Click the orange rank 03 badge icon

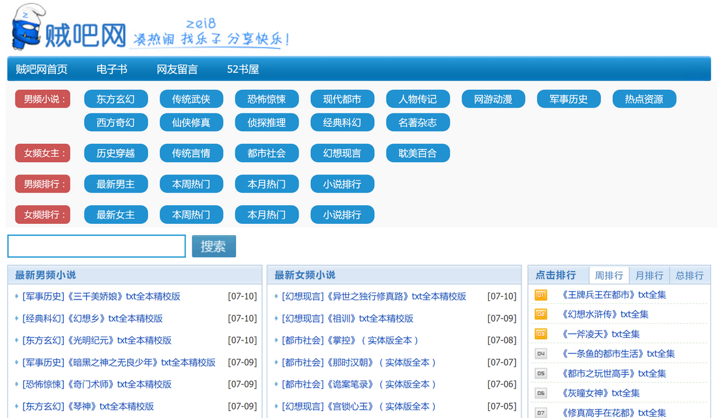(x=540, y=335)
